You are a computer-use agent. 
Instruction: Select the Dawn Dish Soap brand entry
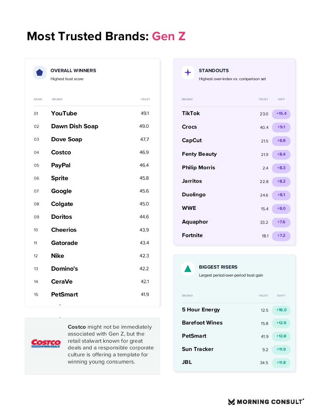(x=75, y=126)
